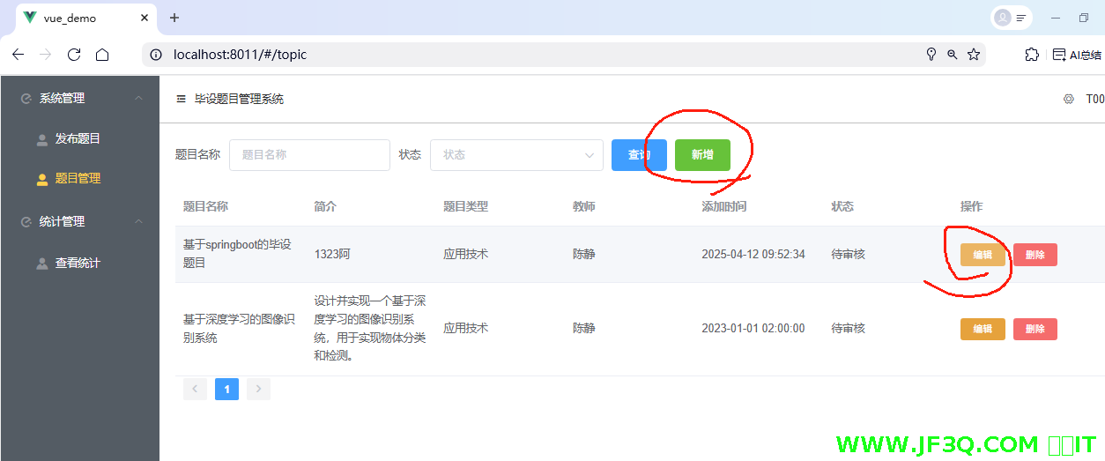Click the 题目名称 column header
This screenshot has width=1105, height=461.
pos(205,206)
